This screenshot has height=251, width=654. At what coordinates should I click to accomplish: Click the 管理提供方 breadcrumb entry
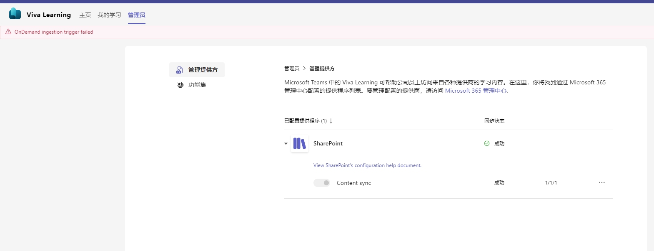tap(322, 68)
